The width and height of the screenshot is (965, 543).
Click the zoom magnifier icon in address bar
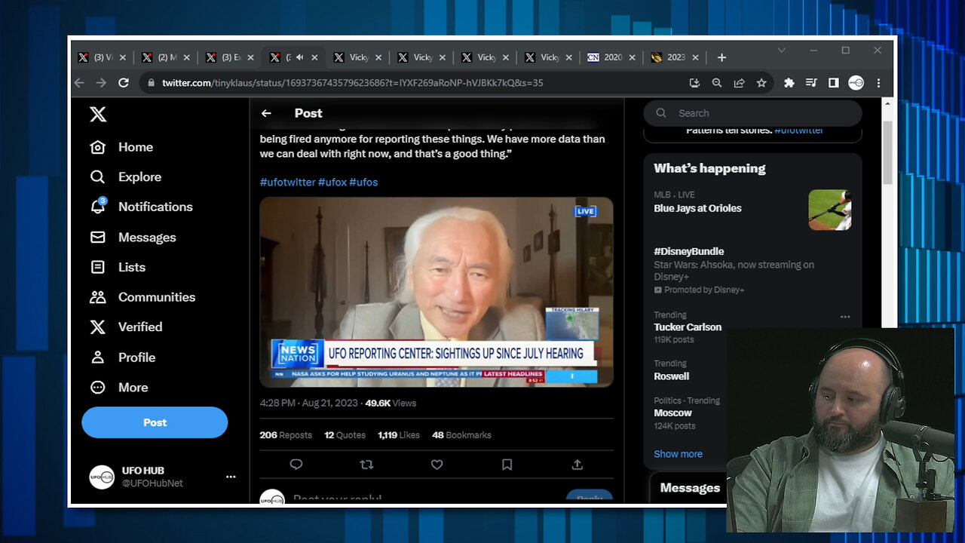(x=717, y=83)
